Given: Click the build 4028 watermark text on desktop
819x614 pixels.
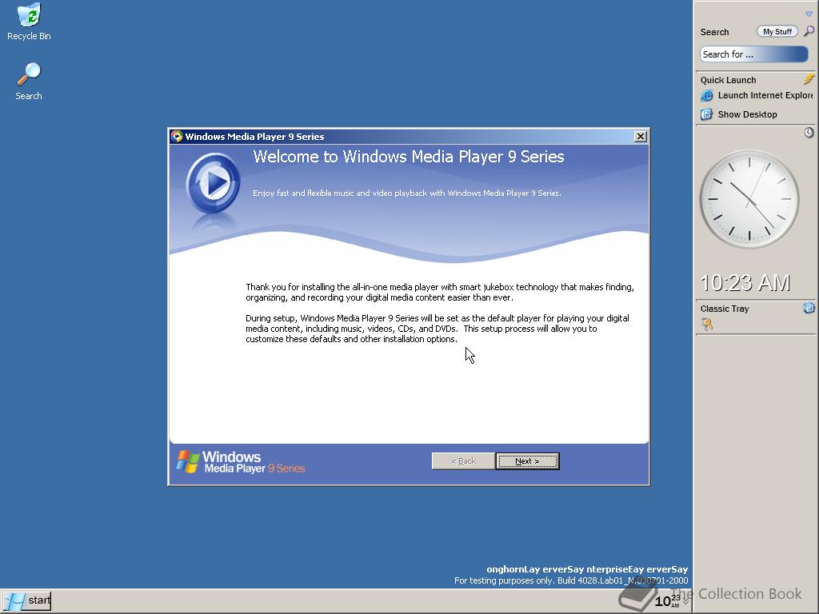Looking at the screenshot, I should pos(571,580).
